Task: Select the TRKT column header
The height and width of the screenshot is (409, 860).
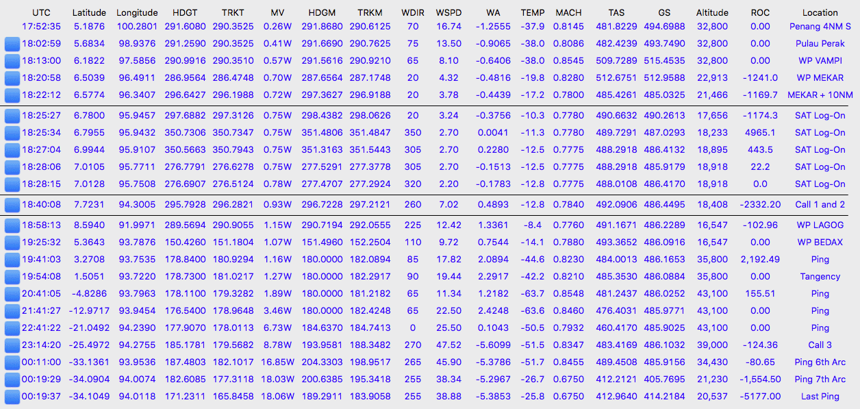Action: (x=233, y=13)
